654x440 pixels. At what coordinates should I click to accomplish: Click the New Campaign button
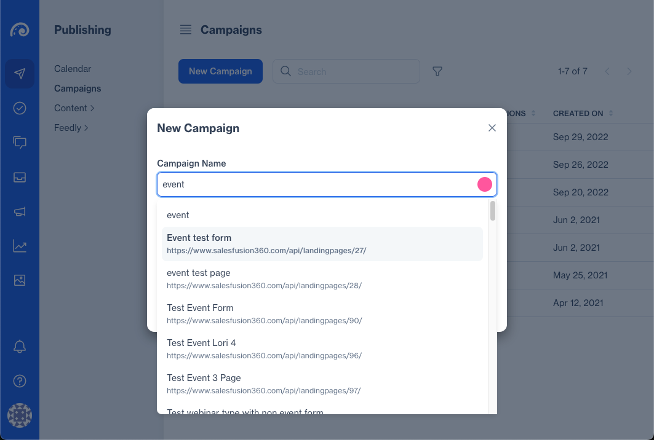pyautogui.click(x=220, y=71)
